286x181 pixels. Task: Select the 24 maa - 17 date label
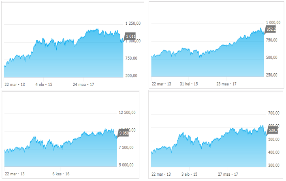click(83, 85)
